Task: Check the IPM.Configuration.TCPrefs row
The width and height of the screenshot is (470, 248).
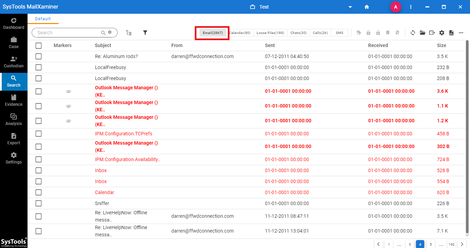Action: tap(39, 134)
